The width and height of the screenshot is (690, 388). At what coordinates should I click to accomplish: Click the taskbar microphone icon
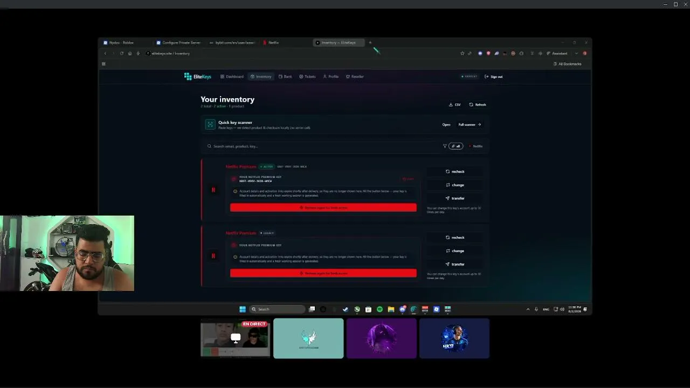[536, 309]
